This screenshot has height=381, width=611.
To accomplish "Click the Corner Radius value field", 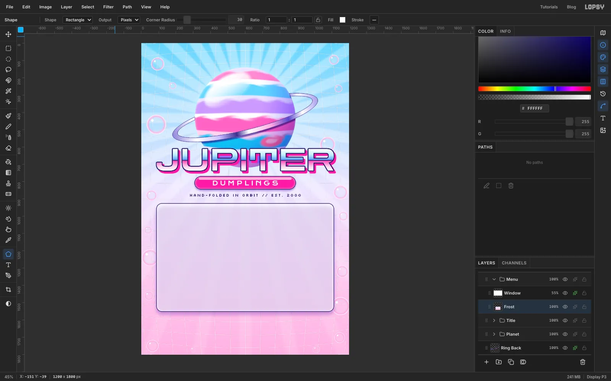I will (x=236, y=20).
